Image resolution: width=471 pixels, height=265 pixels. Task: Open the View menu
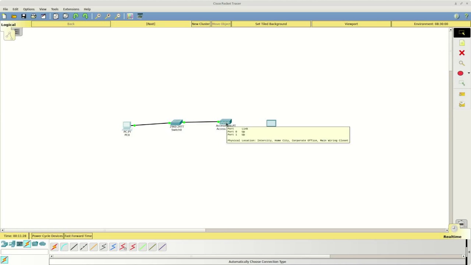(x=43, y=9)
